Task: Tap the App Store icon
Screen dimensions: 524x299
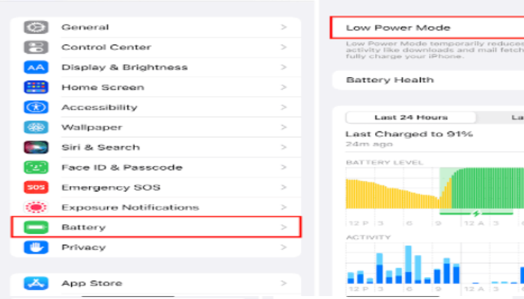Action: point(36,283)
